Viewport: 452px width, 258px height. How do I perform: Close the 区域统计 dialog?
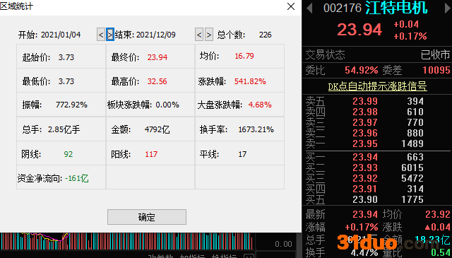(x=291, y=6)
